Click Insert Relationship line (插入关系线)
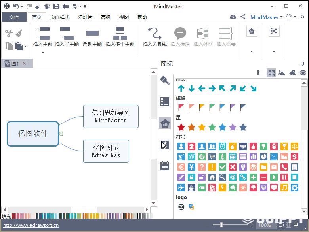The width and height of the screenshot is (309, 232). (154, 37)
